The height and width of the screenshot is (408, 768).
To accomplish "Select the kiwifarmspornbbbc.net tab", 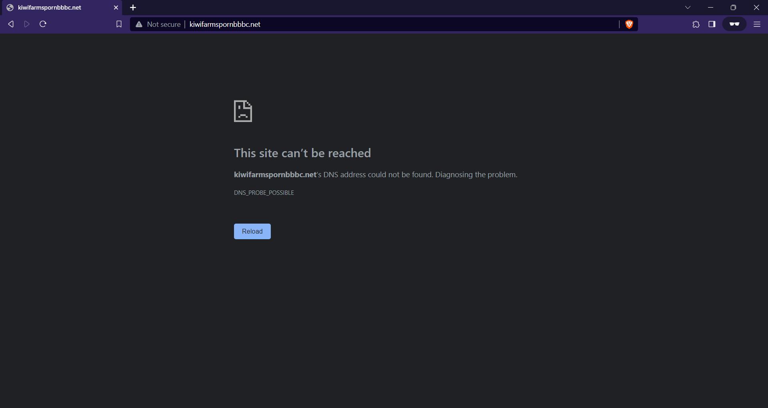I will 62,8.
